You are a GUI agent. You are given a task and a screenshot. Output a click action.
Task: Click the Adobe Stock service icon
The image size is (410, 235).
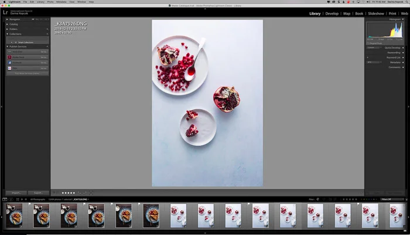(x=9, y=57)
